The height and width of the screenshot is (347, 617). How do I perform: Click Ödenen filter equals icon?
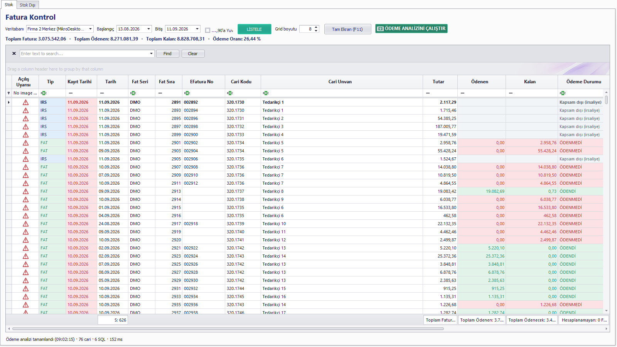coord(462,93)
